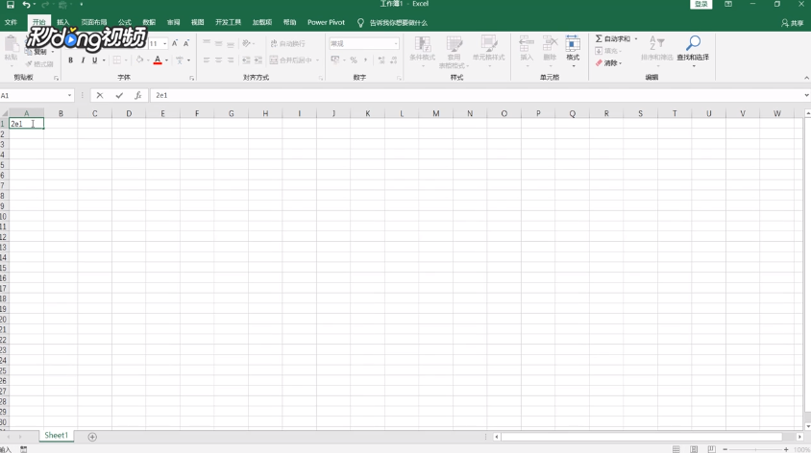Click the font color A icon

coord(158,60)
